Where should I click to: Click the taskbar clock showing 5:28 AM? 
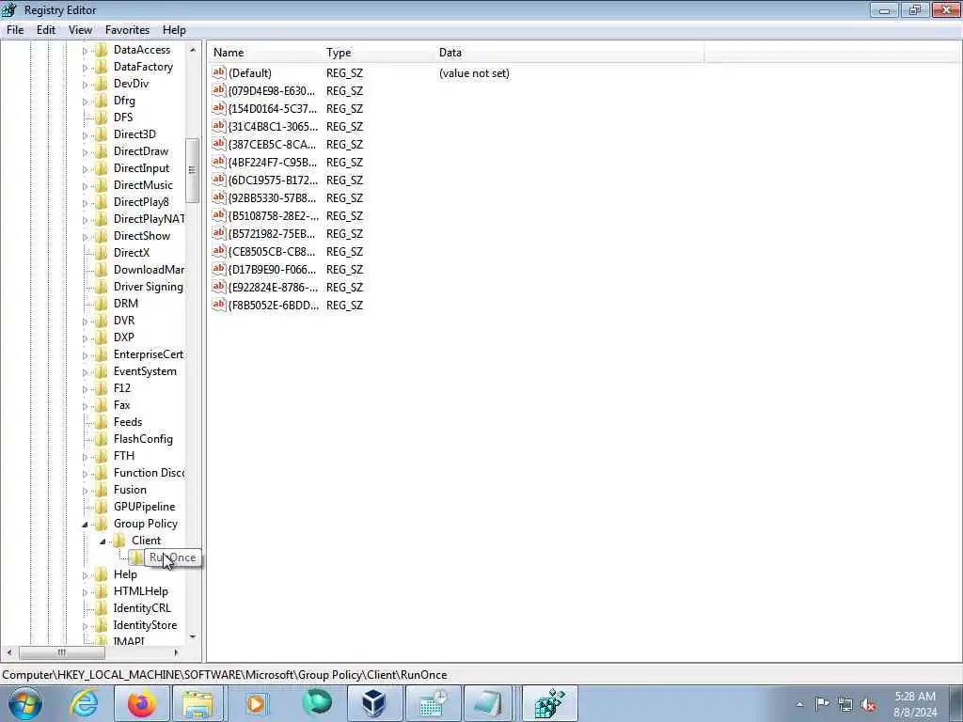(x=915, y=704)
